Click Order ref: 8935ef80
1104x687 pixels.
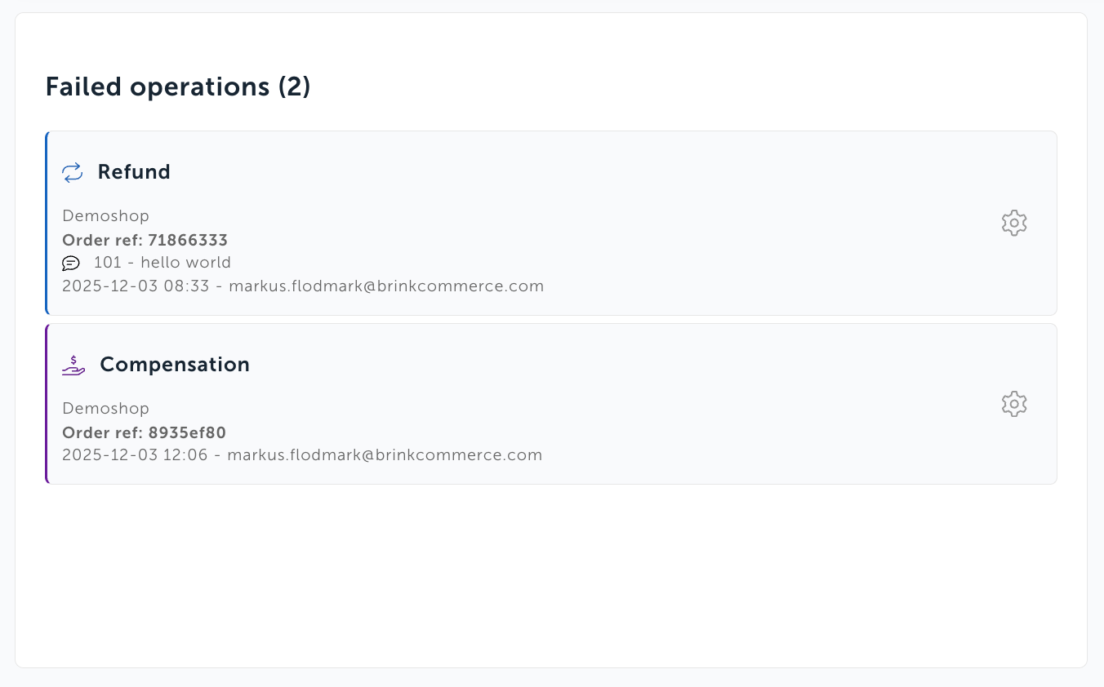(145, 432)
